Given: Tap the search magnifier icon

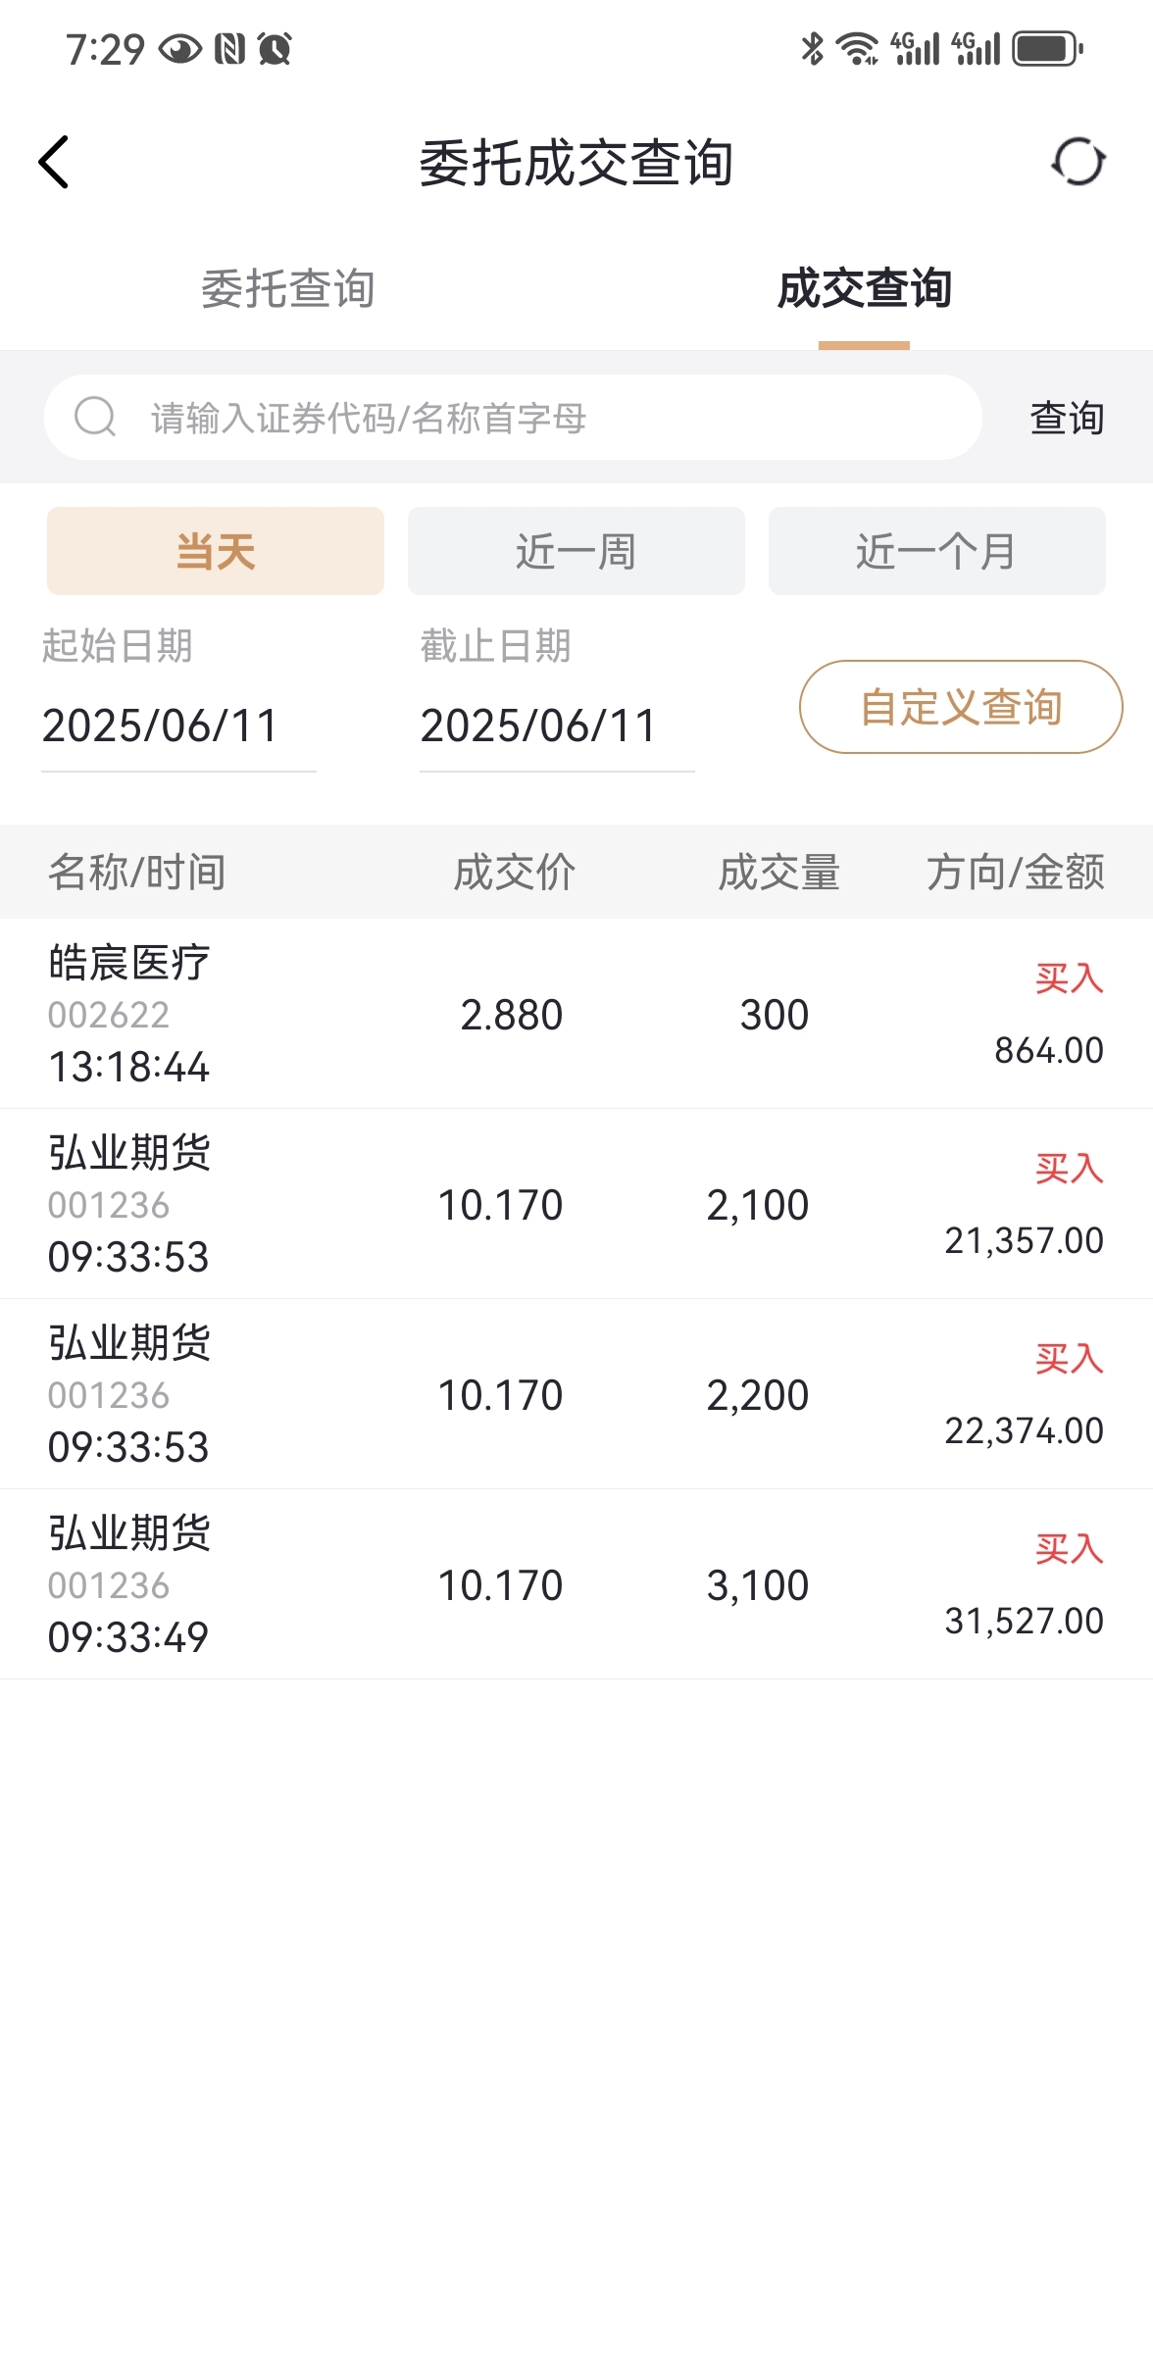Looking at the screenshot, I should (95, 417).
